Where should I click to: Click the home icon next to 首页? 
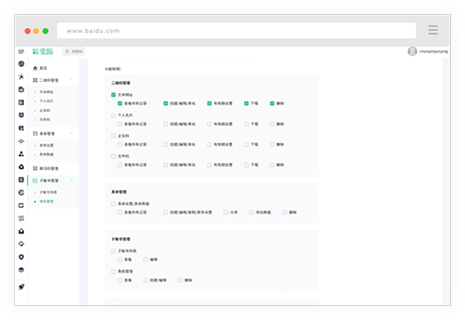[x=35, y=68]
